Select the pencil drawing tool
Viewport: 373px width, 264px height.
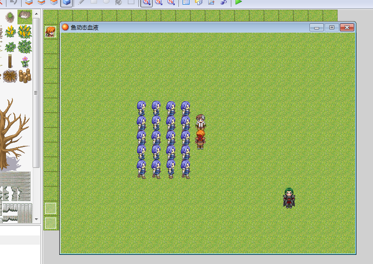pos(81,2)
